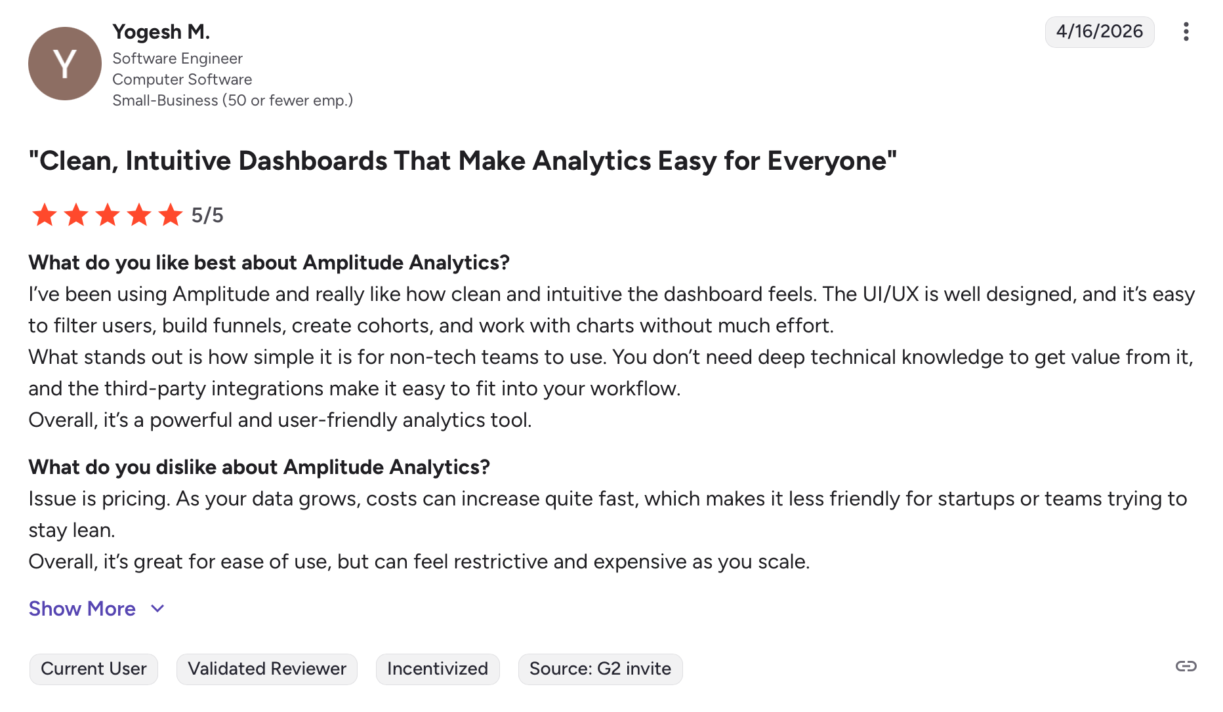Select the Validated Reviewer tag
This screenshot has width=1223, height=712.
tap(266, 669)
